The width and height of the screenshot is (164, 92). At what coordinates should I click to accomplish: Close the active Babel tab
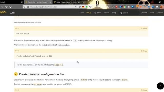(x=50, y=2)
